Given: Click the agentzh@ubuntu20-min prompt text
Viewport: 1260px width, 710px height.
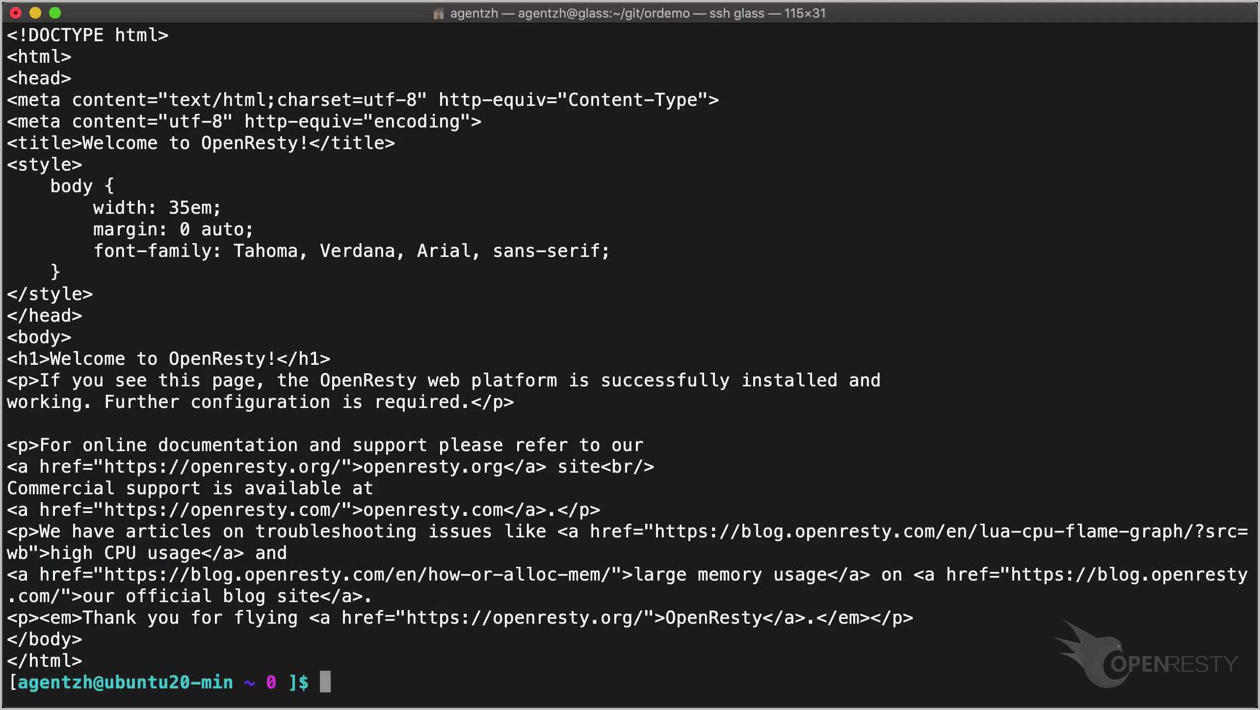Looking at the screenshot, I should 125,683.
